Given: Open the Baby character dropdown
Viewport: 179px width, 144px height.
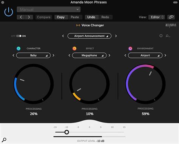Looking at the screenshot, I should [33, 55].
